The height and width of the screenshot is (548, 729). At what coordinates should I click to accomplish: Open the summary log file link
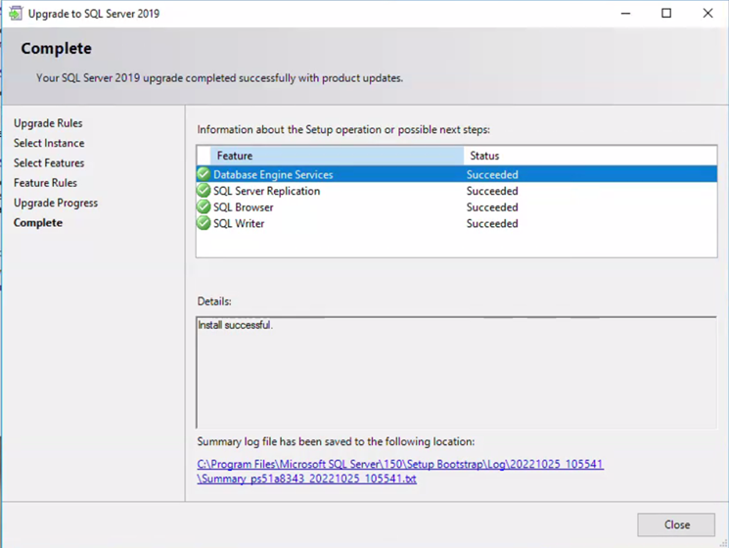point(400,472)
